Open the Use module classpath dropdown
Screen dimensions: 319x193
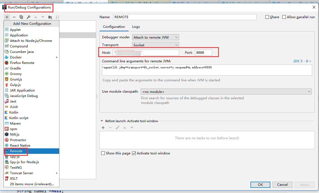point(226,92)
